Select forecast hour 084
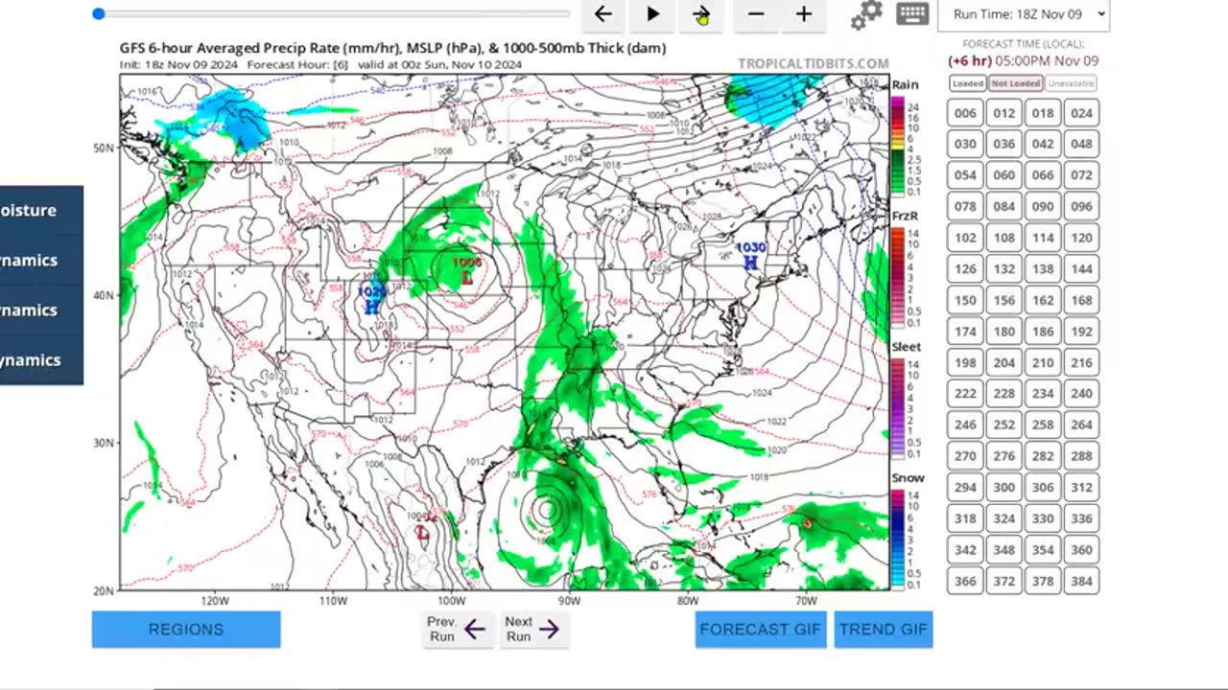The width and height of the screenshot is (1228, 690). pos(1004,206)
